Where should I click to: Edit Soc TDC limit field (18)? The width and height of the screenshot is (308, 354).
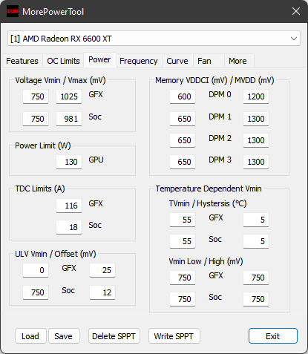(x=69, y=227)
